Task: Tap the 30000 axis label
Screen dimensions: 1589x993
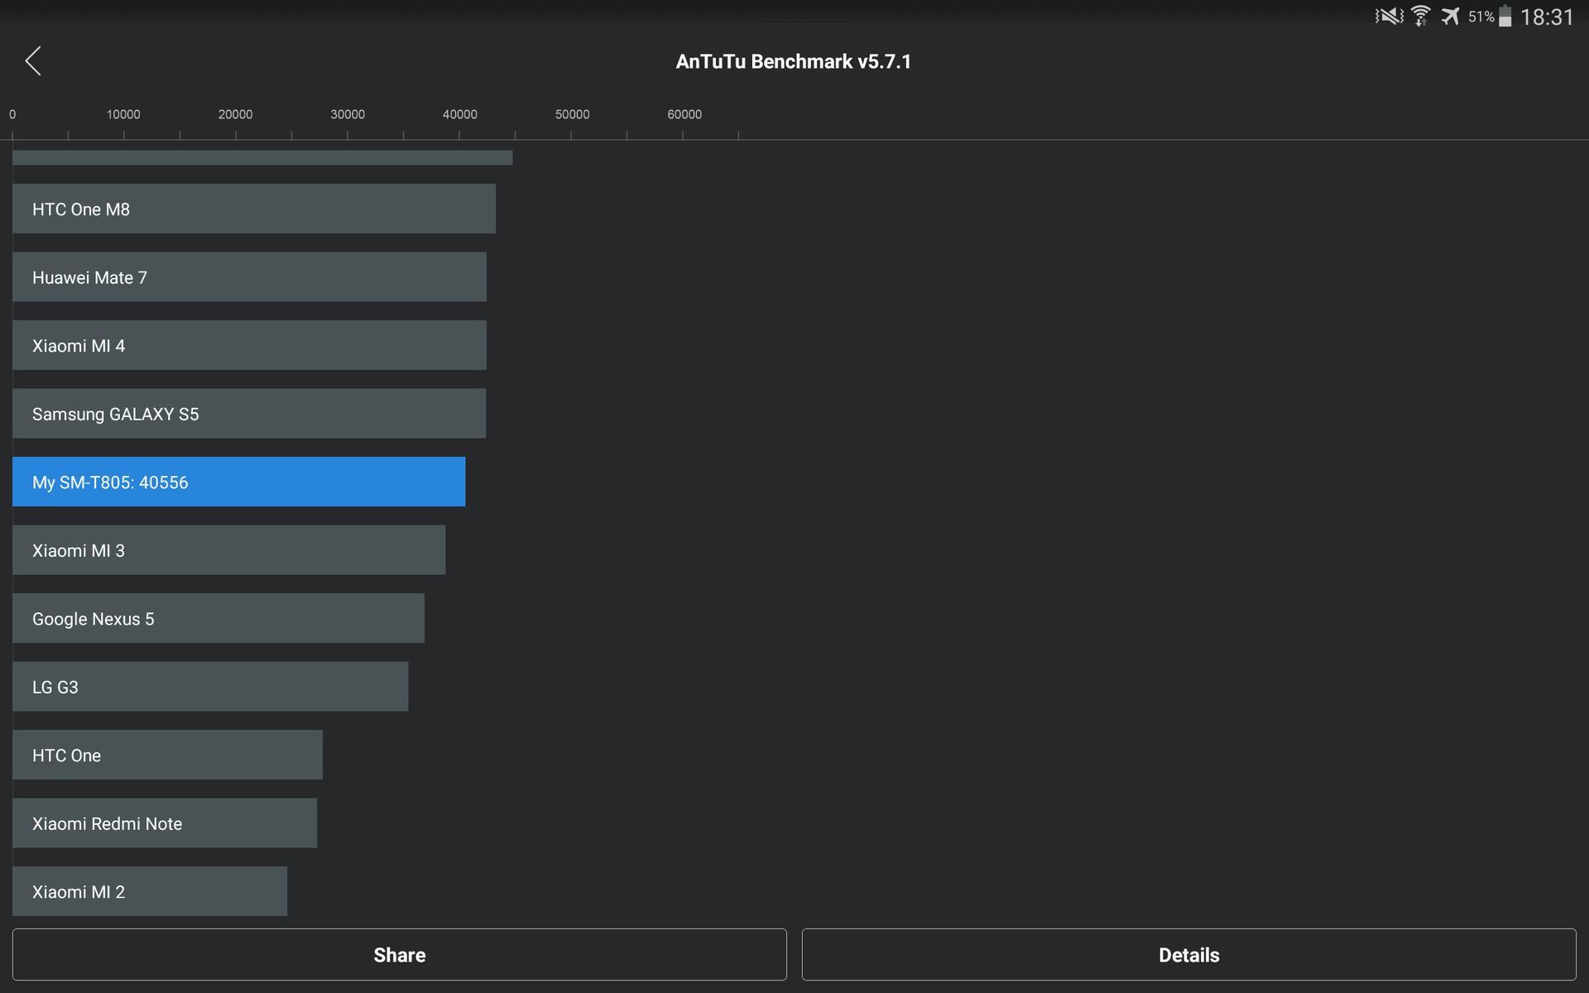Action: tap(348, 114)
